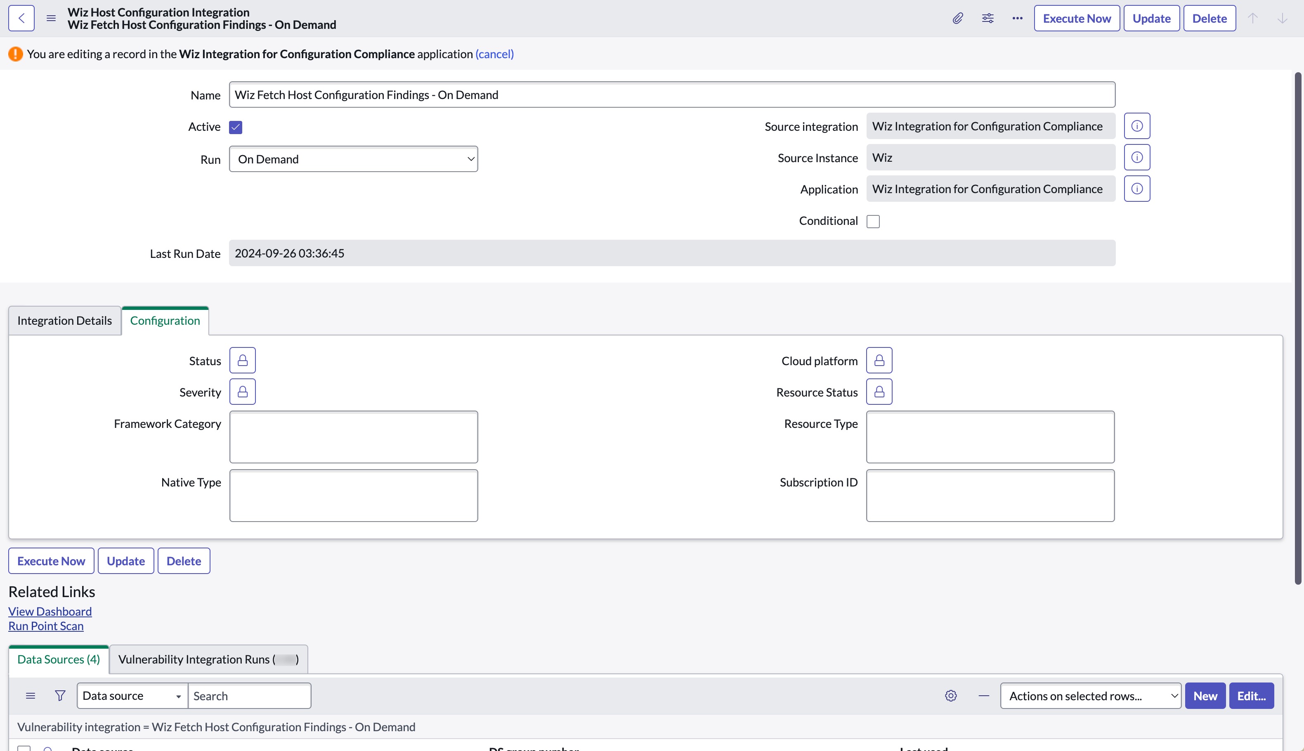The image size is (1304, 751).
Task: Open the list personalize gear icon
Action: (x=951, y=696)
